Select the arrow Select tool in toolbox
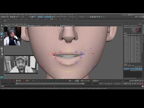The width and height of the screenshot is (144, 108). [x=1, y=25]
